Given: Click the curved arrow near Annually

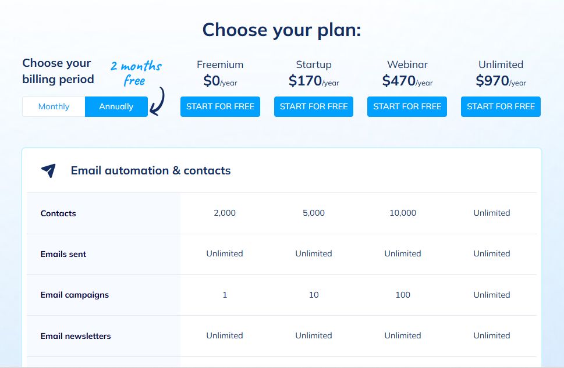Looking at the screenshot, I should pos(158,101).
